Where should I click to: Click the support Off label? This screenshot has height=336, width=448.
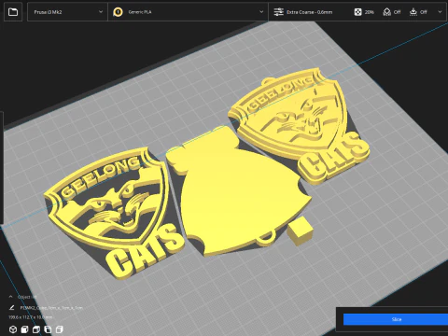(x=398, y=12)
